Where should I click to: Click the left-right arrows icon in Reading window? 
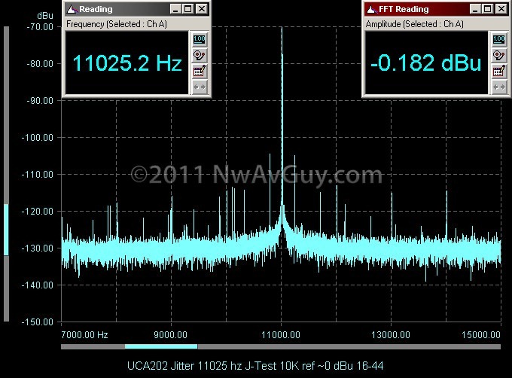point(200,87)
